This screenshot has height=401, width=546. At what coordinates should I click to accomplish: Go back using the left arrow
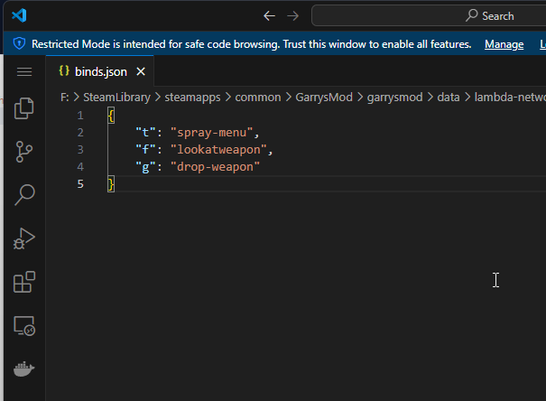269,15
